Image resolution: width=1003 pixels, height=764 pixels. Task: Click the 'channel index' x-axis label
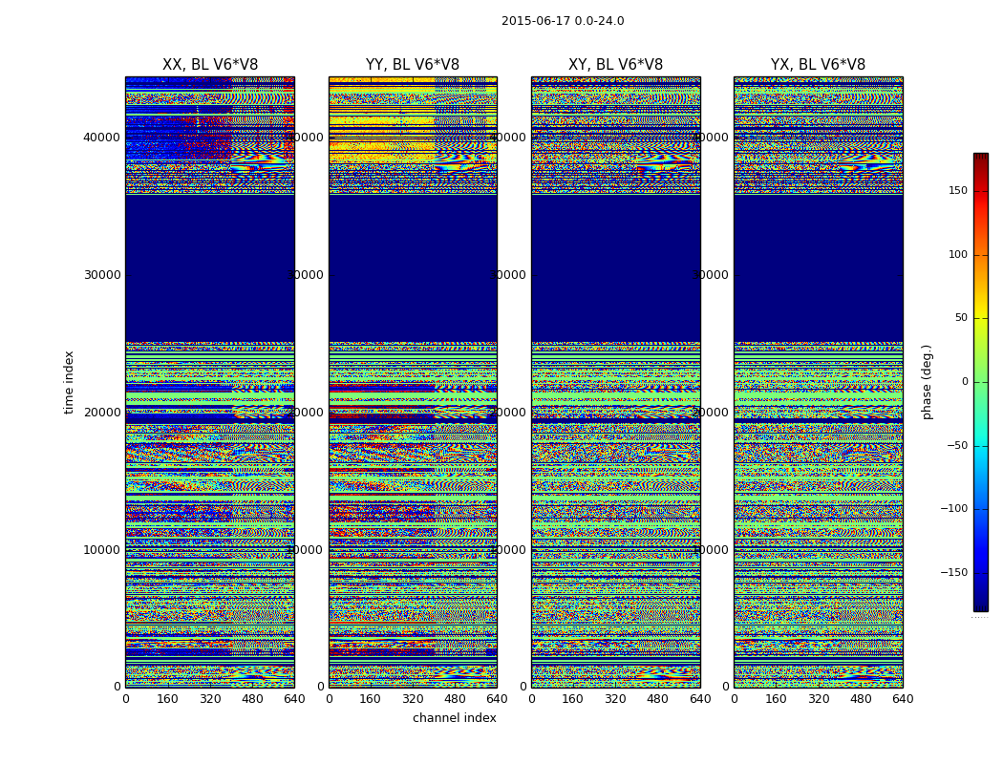(x=454, y=718)
